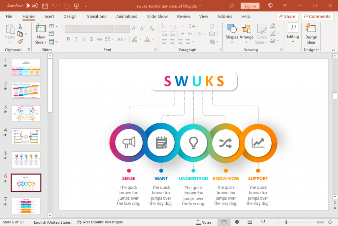Open font size dropdown
Viewport: 338px width, 226px height.
pyautogui.click(x=128, y=29)
